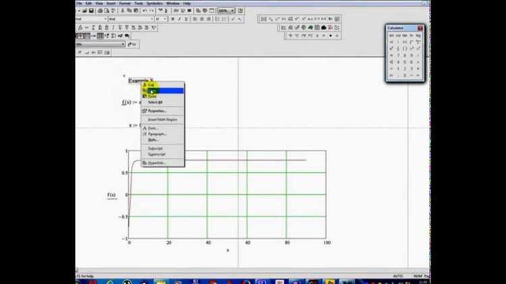Viewport: 506px width, 284px height.
Task: Click the f(x) axis label on plot
Action: click(111, 194)
